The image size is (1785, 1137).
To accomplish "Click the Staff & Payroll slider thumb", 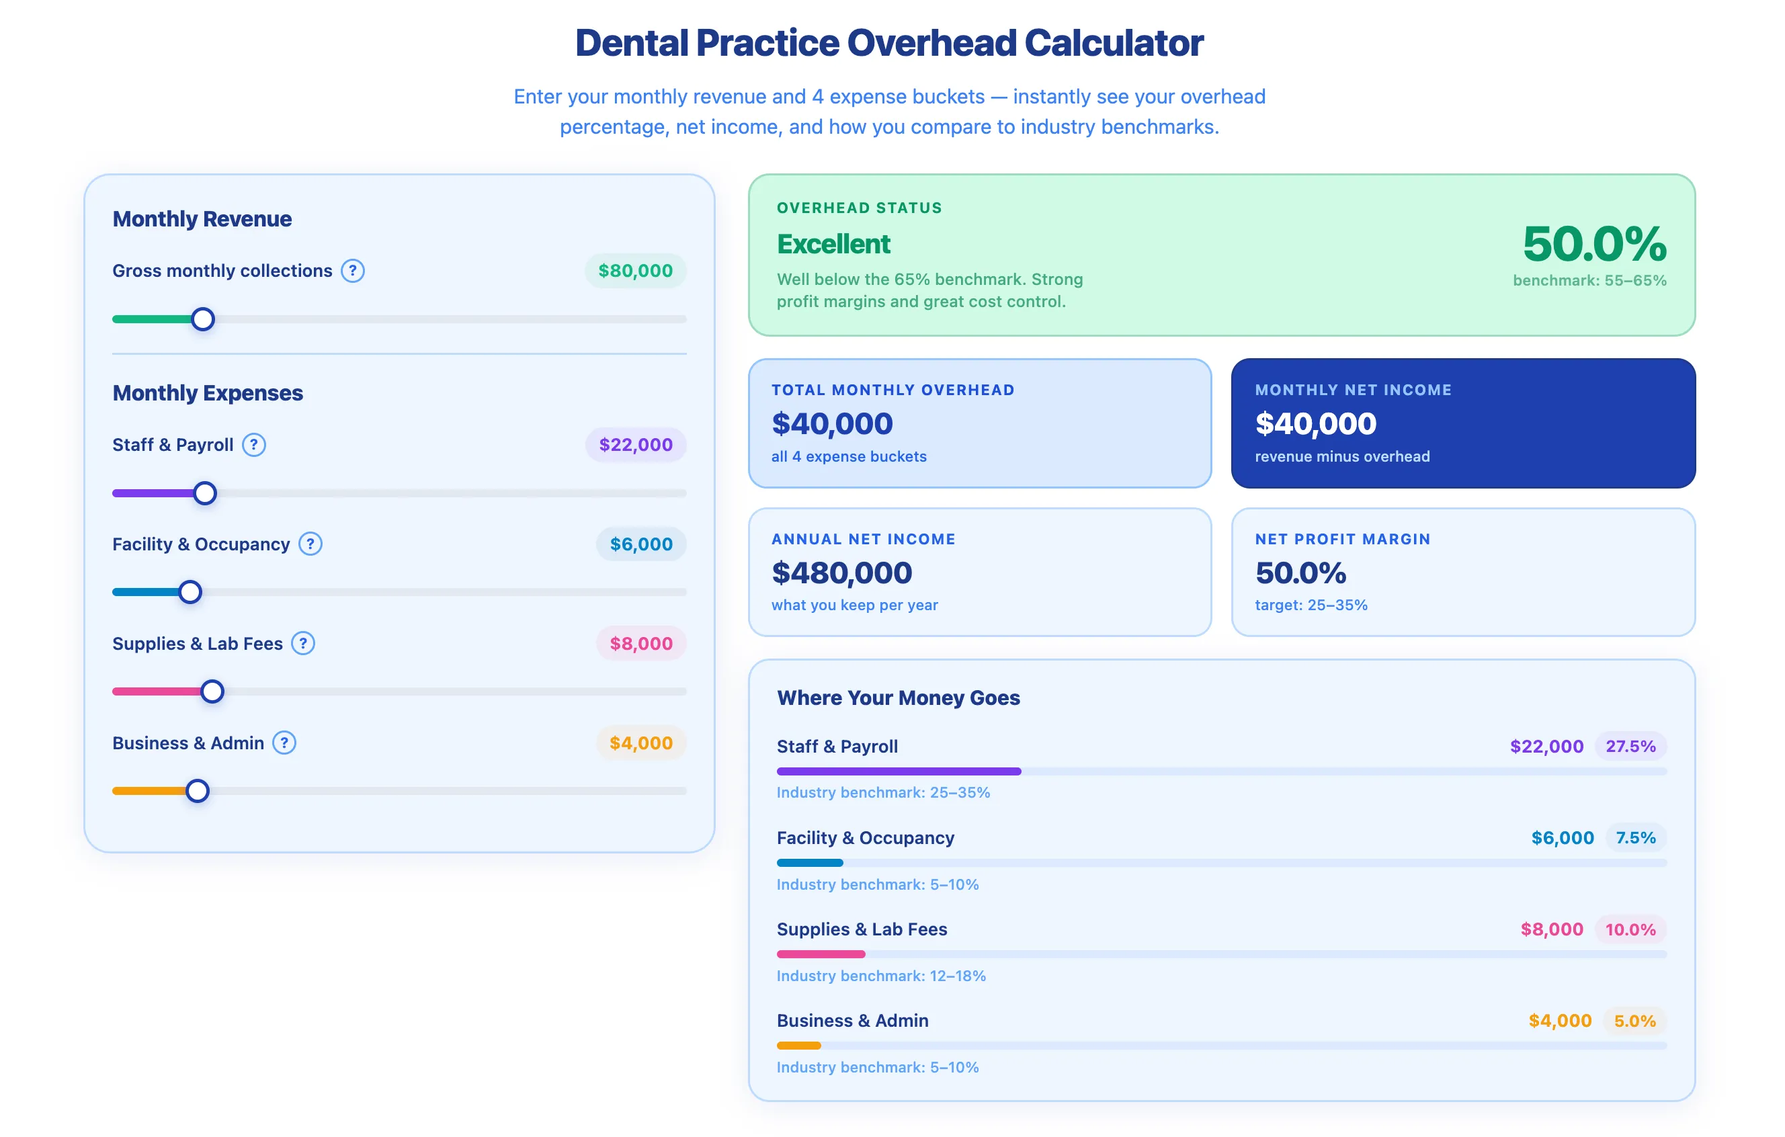I will pyautogui.click(x=206, y=494).
